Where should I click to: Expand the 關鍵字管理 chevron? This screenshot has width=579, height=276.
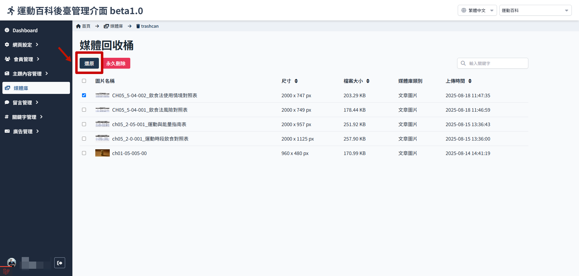(x=41, y=117)
